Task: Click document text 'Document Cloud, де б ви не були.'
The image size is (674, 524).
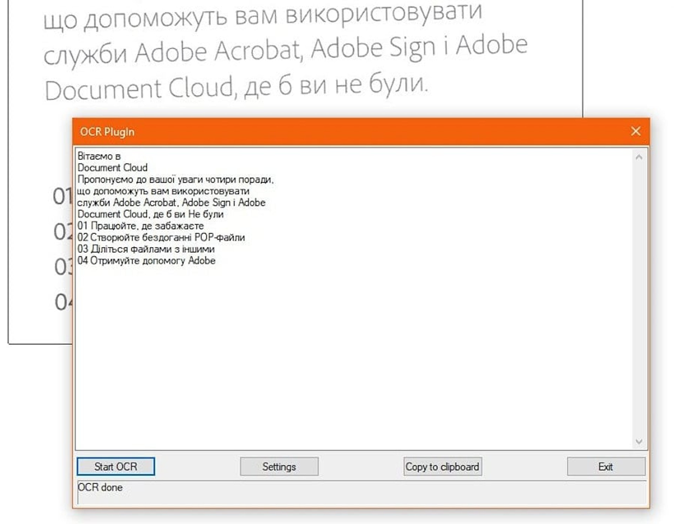Action: [237, 87]
